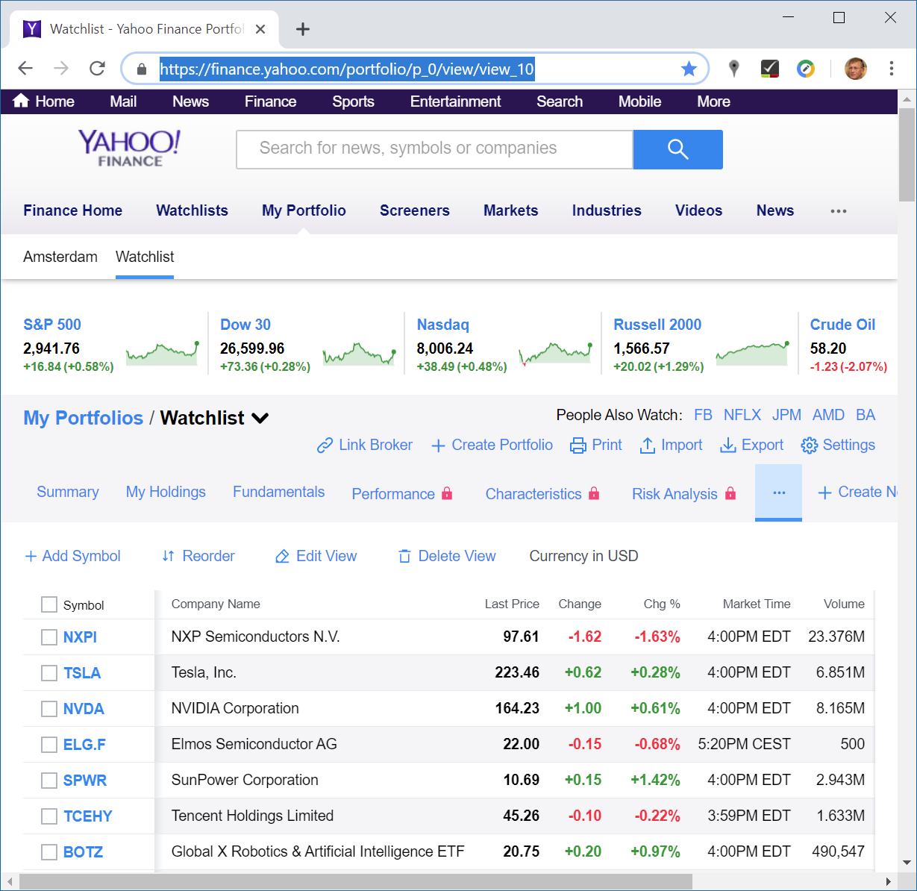Open the Fundamentals view tab
Image resolution: width=917 pixels, height=891 pixels.
[x=278, y=492]
